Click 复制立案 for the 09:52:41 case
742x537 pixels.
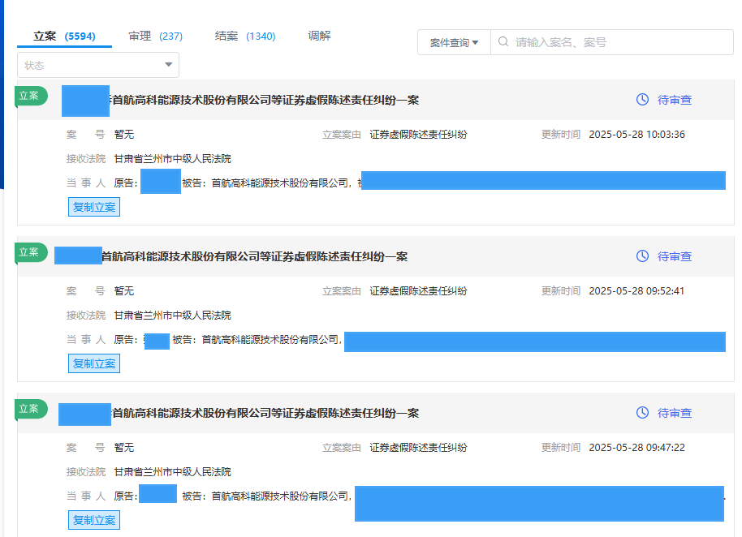[x=94, y=363]
